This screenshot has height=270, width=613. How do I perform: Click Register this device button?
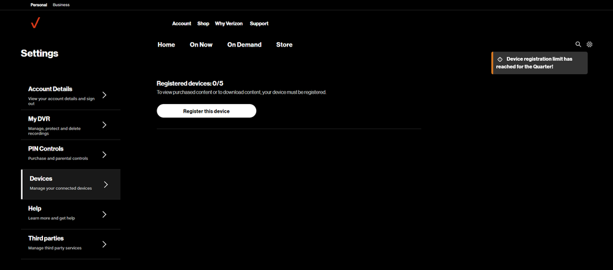(x=206, y=111)
